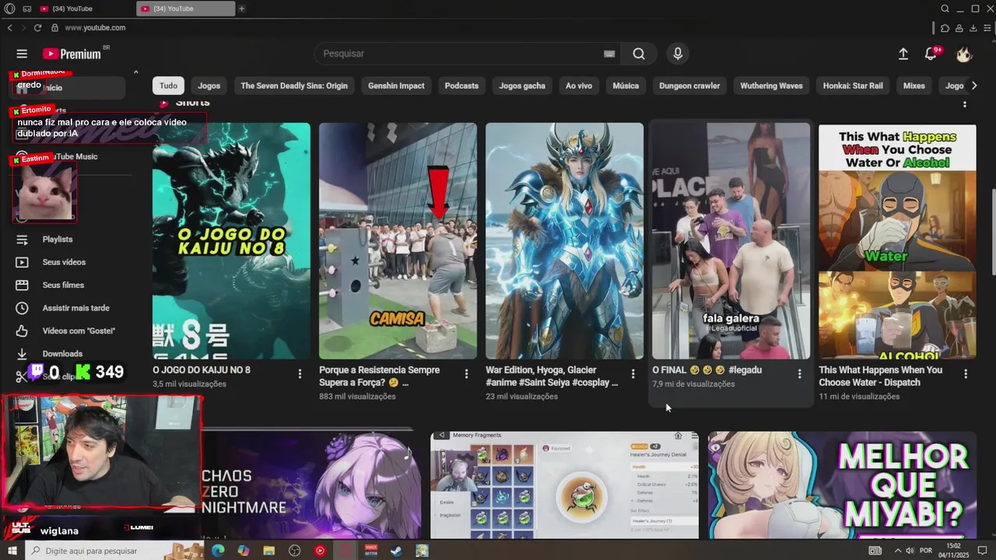Image resolution: width=996 pixels, height=560 pixels.
Task: Open options for Choose Water - Dispatch short
Action: [x=966, y=374]
